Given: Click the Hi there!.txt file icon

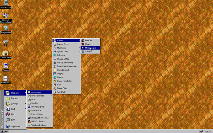Looking at the screenshot, I should coord(6,78).
